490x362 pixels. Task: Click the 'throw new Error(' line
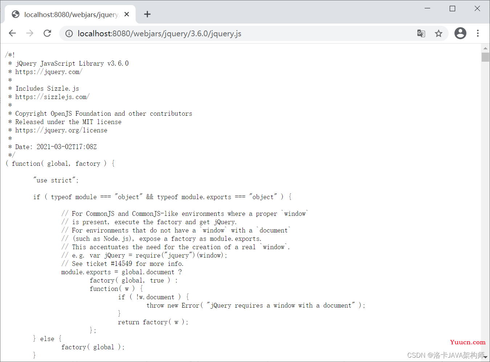tap(256, 305)
